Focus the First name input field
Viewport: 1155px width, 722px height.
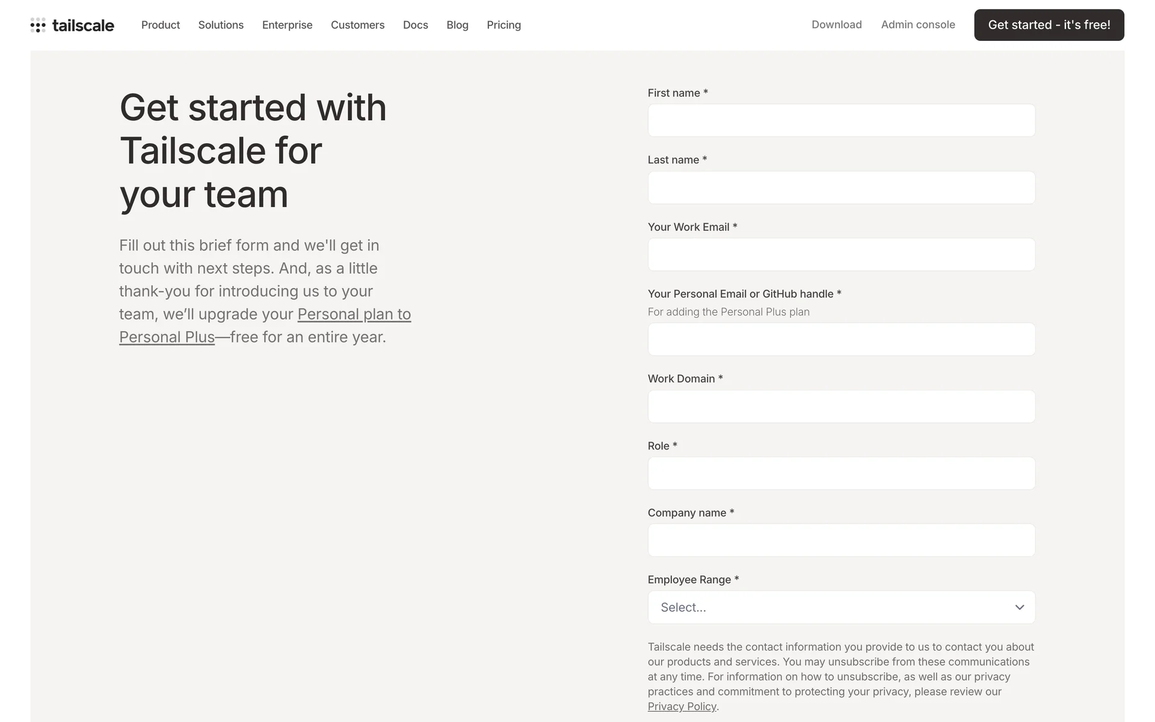coord(841,120)
